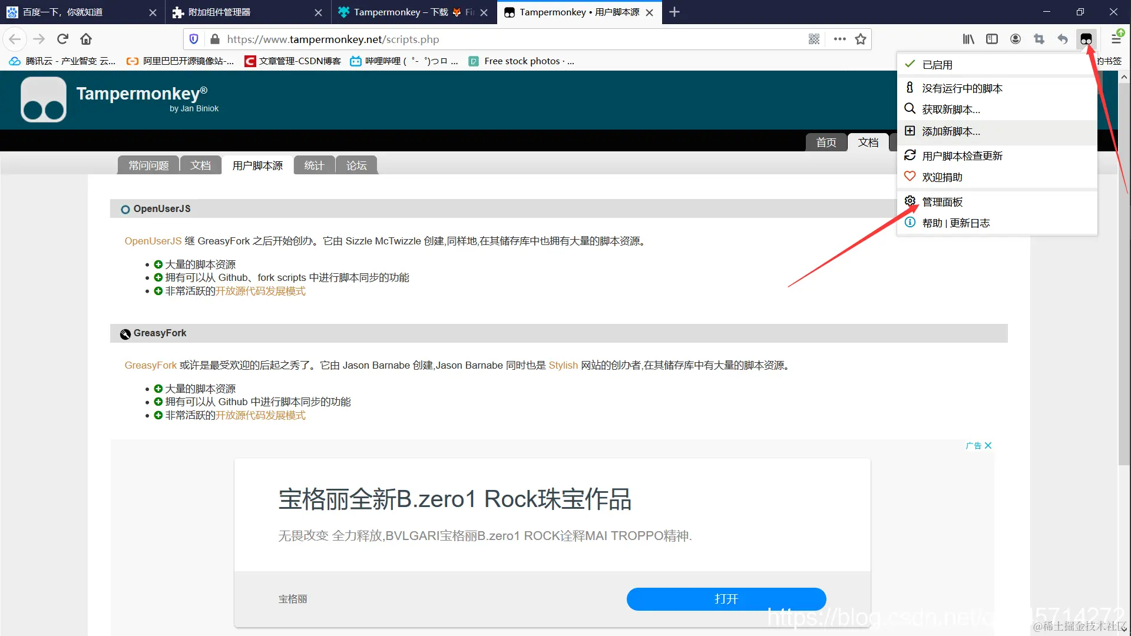Toggle the sidebar view icon

tap(992, 39)
